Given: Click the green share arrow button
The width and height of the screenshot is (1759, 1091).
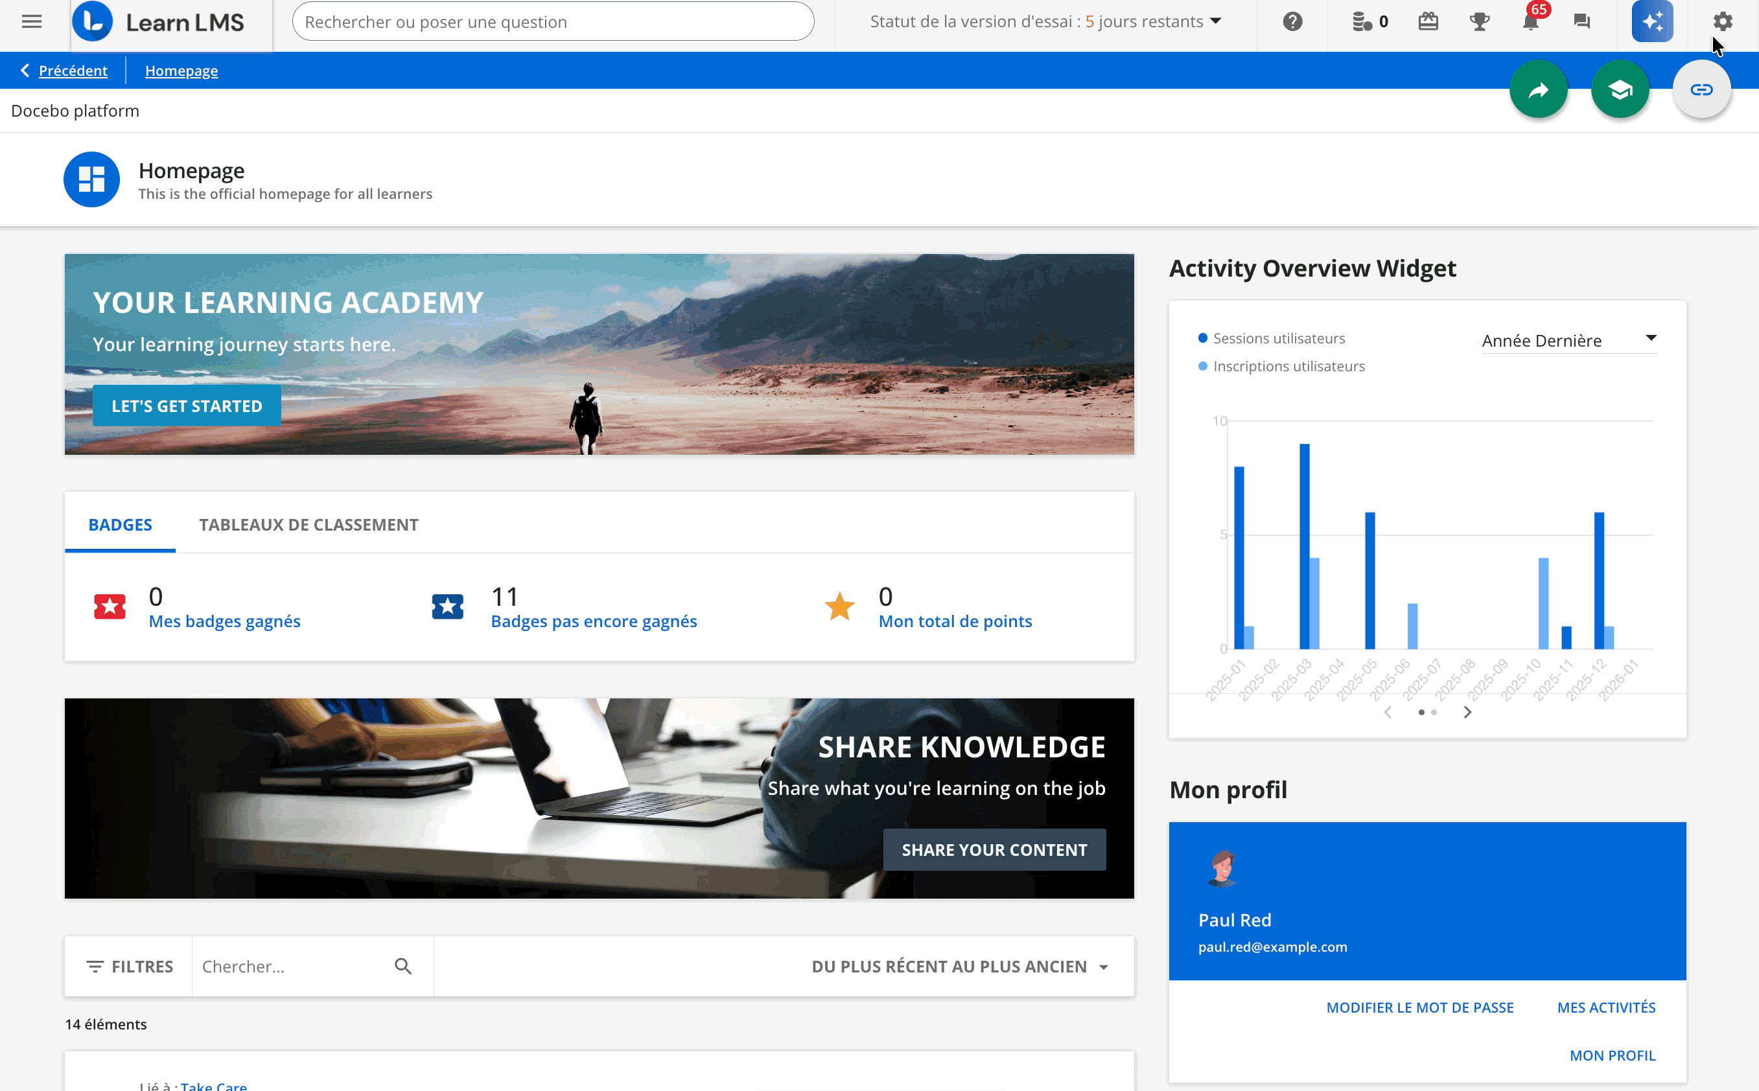Looking at the screenshot, I should coord(1538,90).
